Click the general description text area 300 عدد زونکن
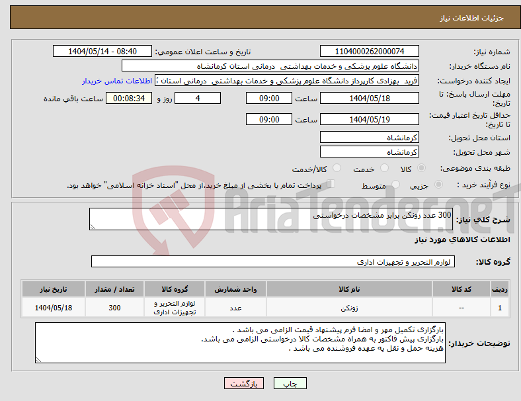 (x=271, y=219)
